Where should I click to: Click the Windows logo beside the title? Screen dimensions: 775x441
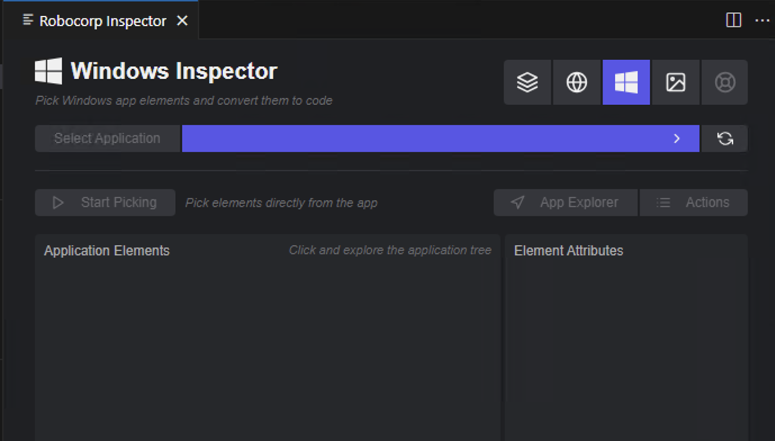click(48, 71)
